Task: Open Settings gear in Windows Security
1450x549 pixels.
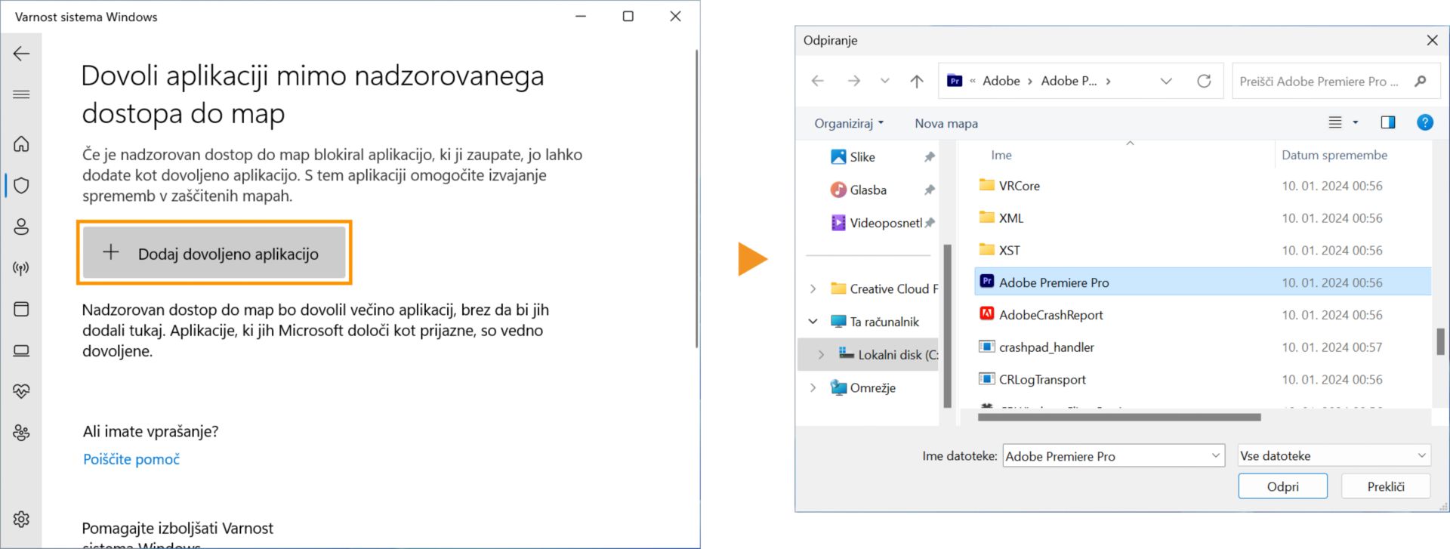Action: pos(22,520)
